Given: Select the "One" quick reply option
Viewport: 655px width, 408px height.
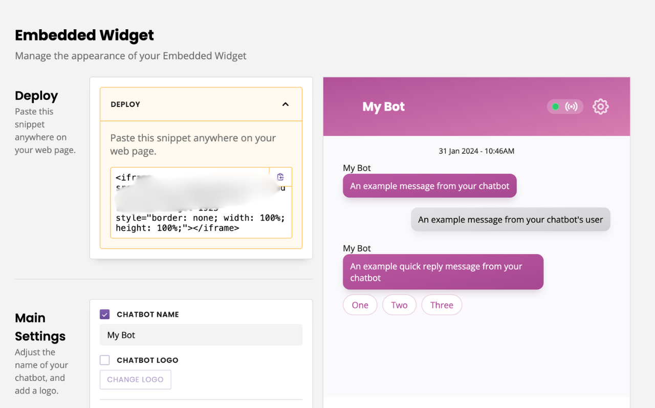Looking at the screenshot, I should pyautogui.click(x=360, y=305).
